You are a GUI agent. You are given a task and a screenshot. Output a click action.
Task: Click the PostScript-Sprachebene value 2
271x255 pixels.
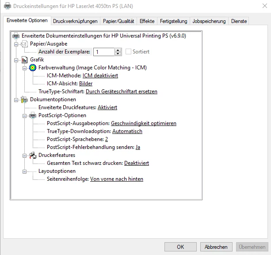pos(107,139)
